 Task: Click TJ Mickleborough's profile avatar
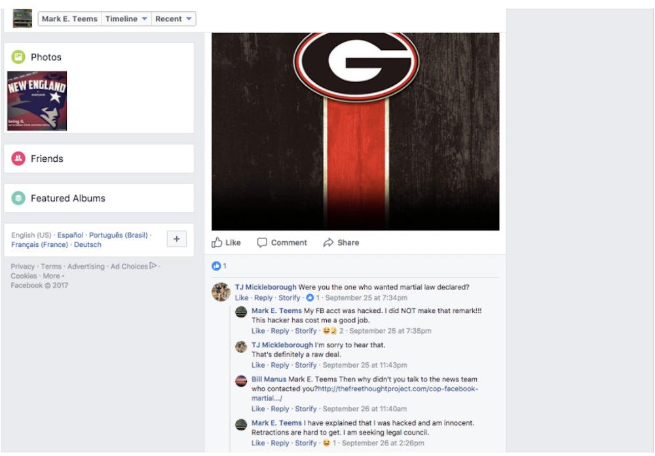(221, 292)
